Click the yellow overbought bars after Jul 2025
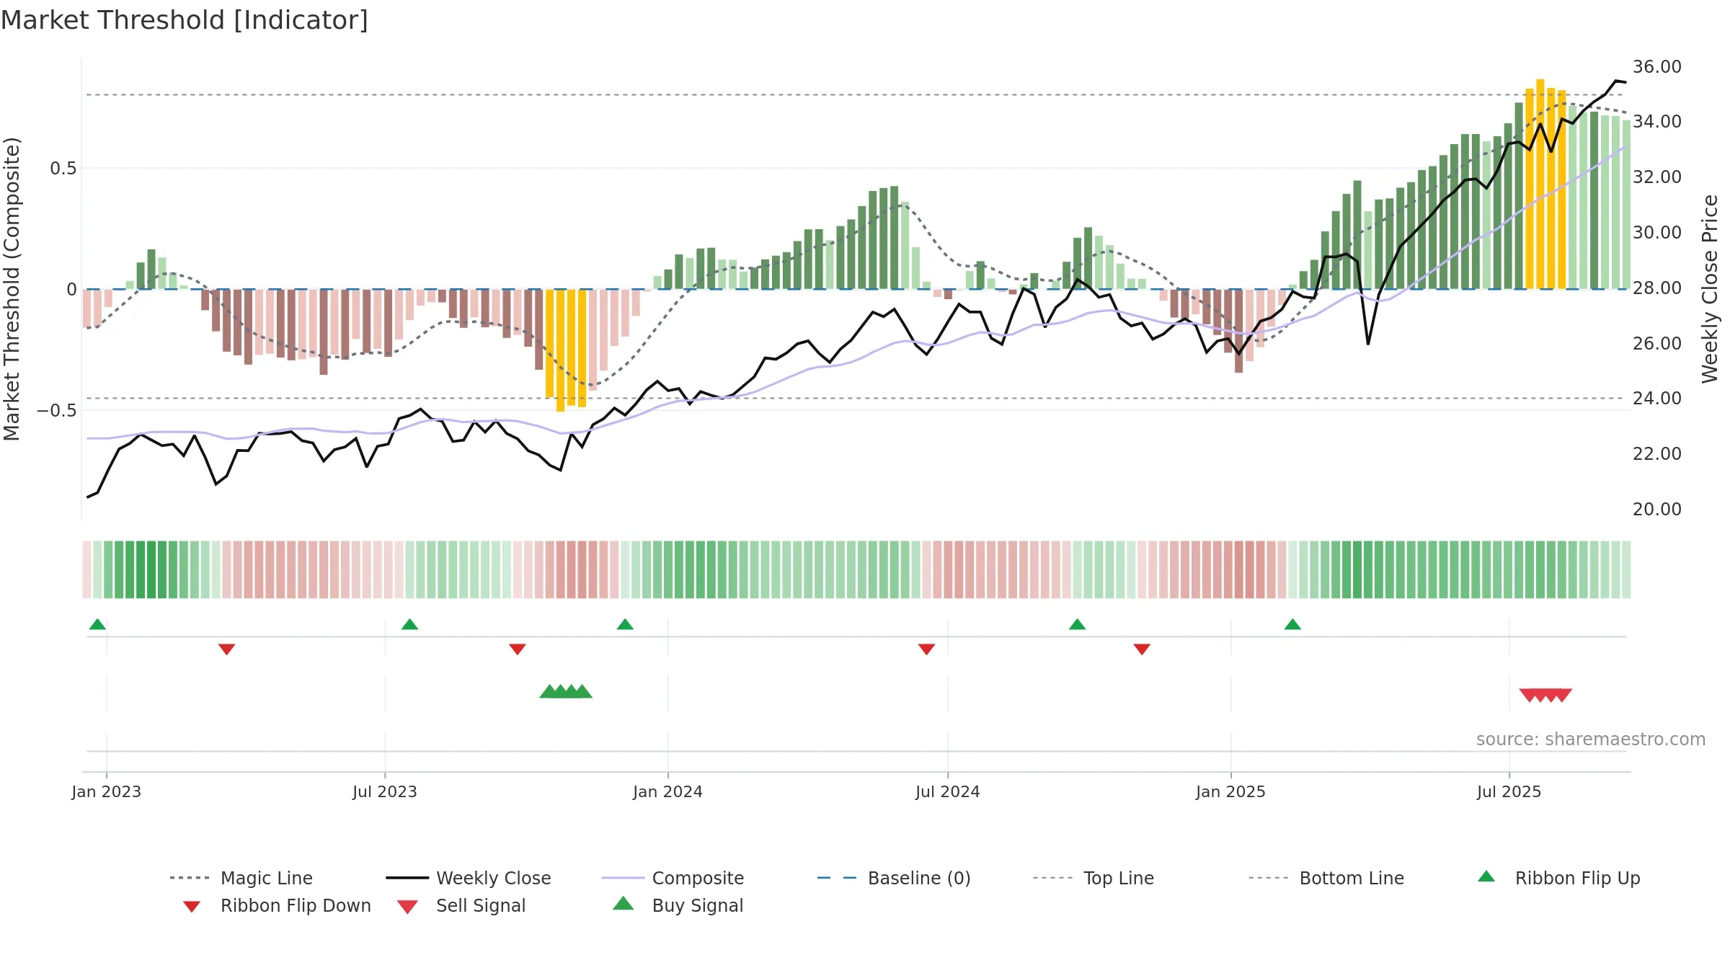The height and width of the screenshot is (973, 1730). coord(1545,184)
